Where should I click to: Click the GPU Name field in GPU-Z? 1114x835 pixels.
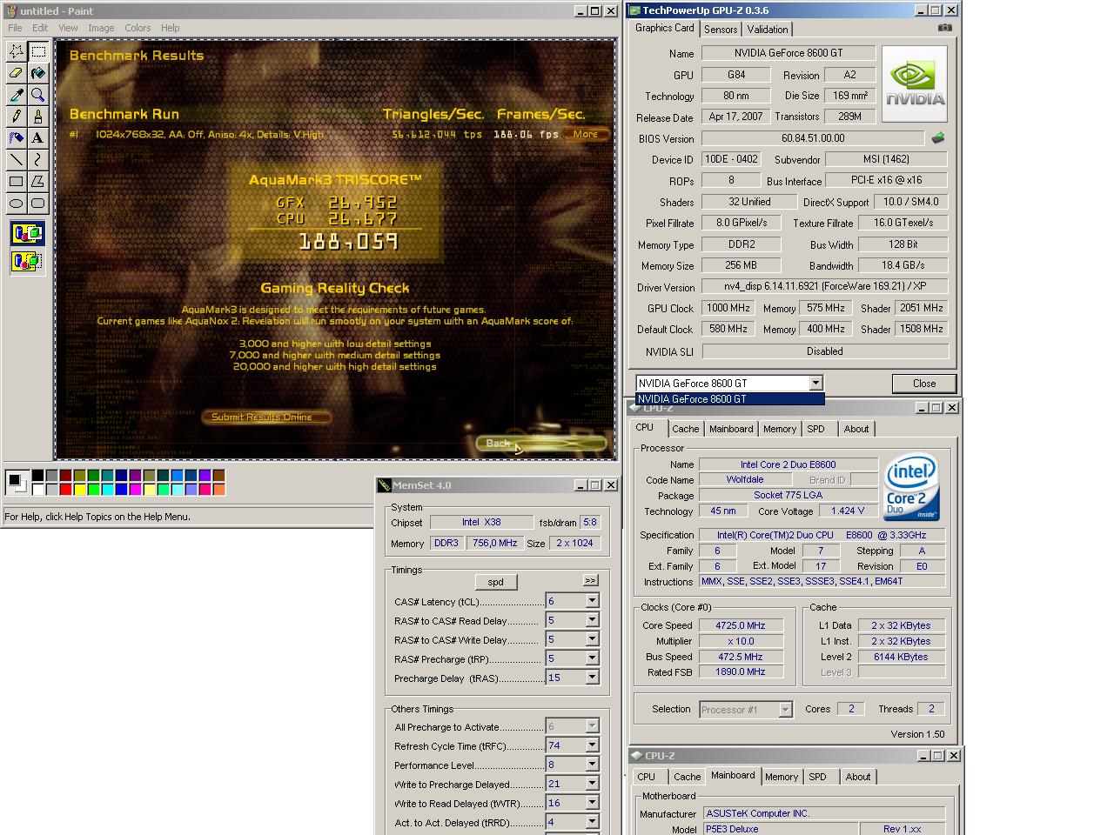click(x=788, y=53)
